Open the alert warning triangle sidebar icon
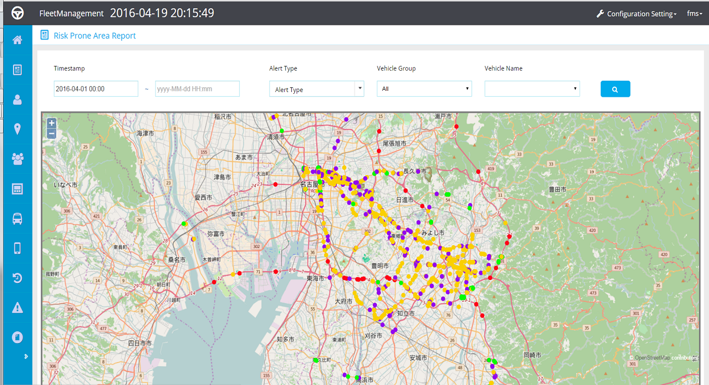 point(17,307)
